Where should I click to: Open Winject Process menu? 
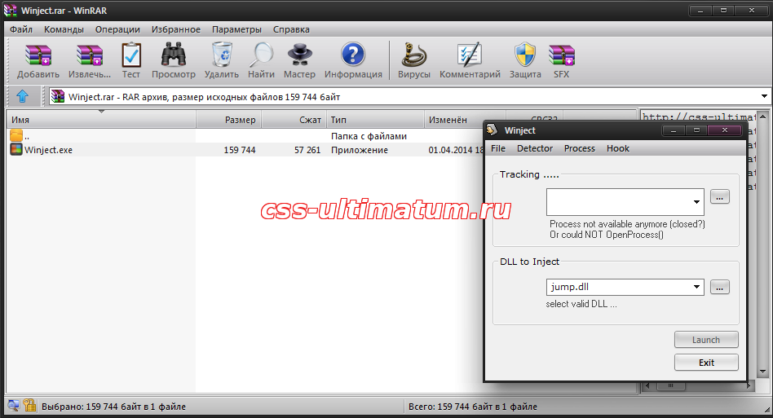(x=580, y=148)
